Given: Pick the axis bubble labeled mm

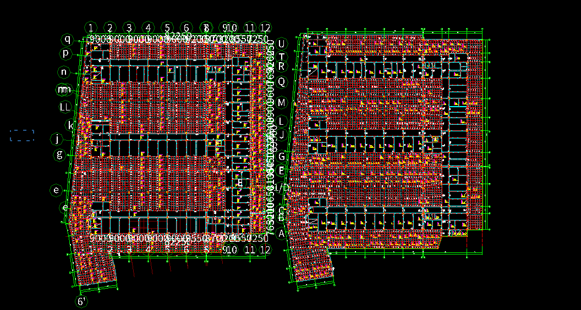Looking at the screenshot, I should point(64,90).
